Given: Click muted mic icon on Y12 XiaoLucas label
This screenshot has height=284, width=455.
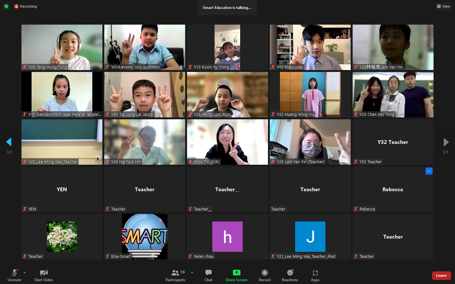Looking at the screenshot, I should click(x=273, y=67).
